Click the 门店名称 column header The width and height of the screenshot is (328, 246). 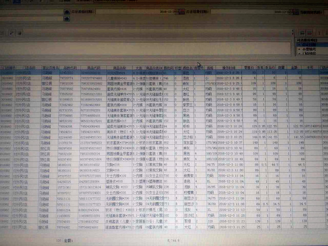click(29, 68)
